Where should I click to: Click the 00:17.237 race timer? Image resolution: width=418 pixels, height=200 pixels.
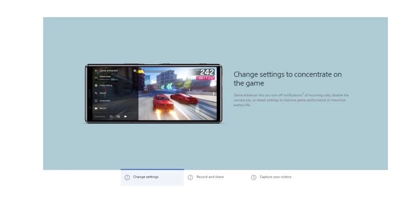pyautogui.click(x=205, y=78)
